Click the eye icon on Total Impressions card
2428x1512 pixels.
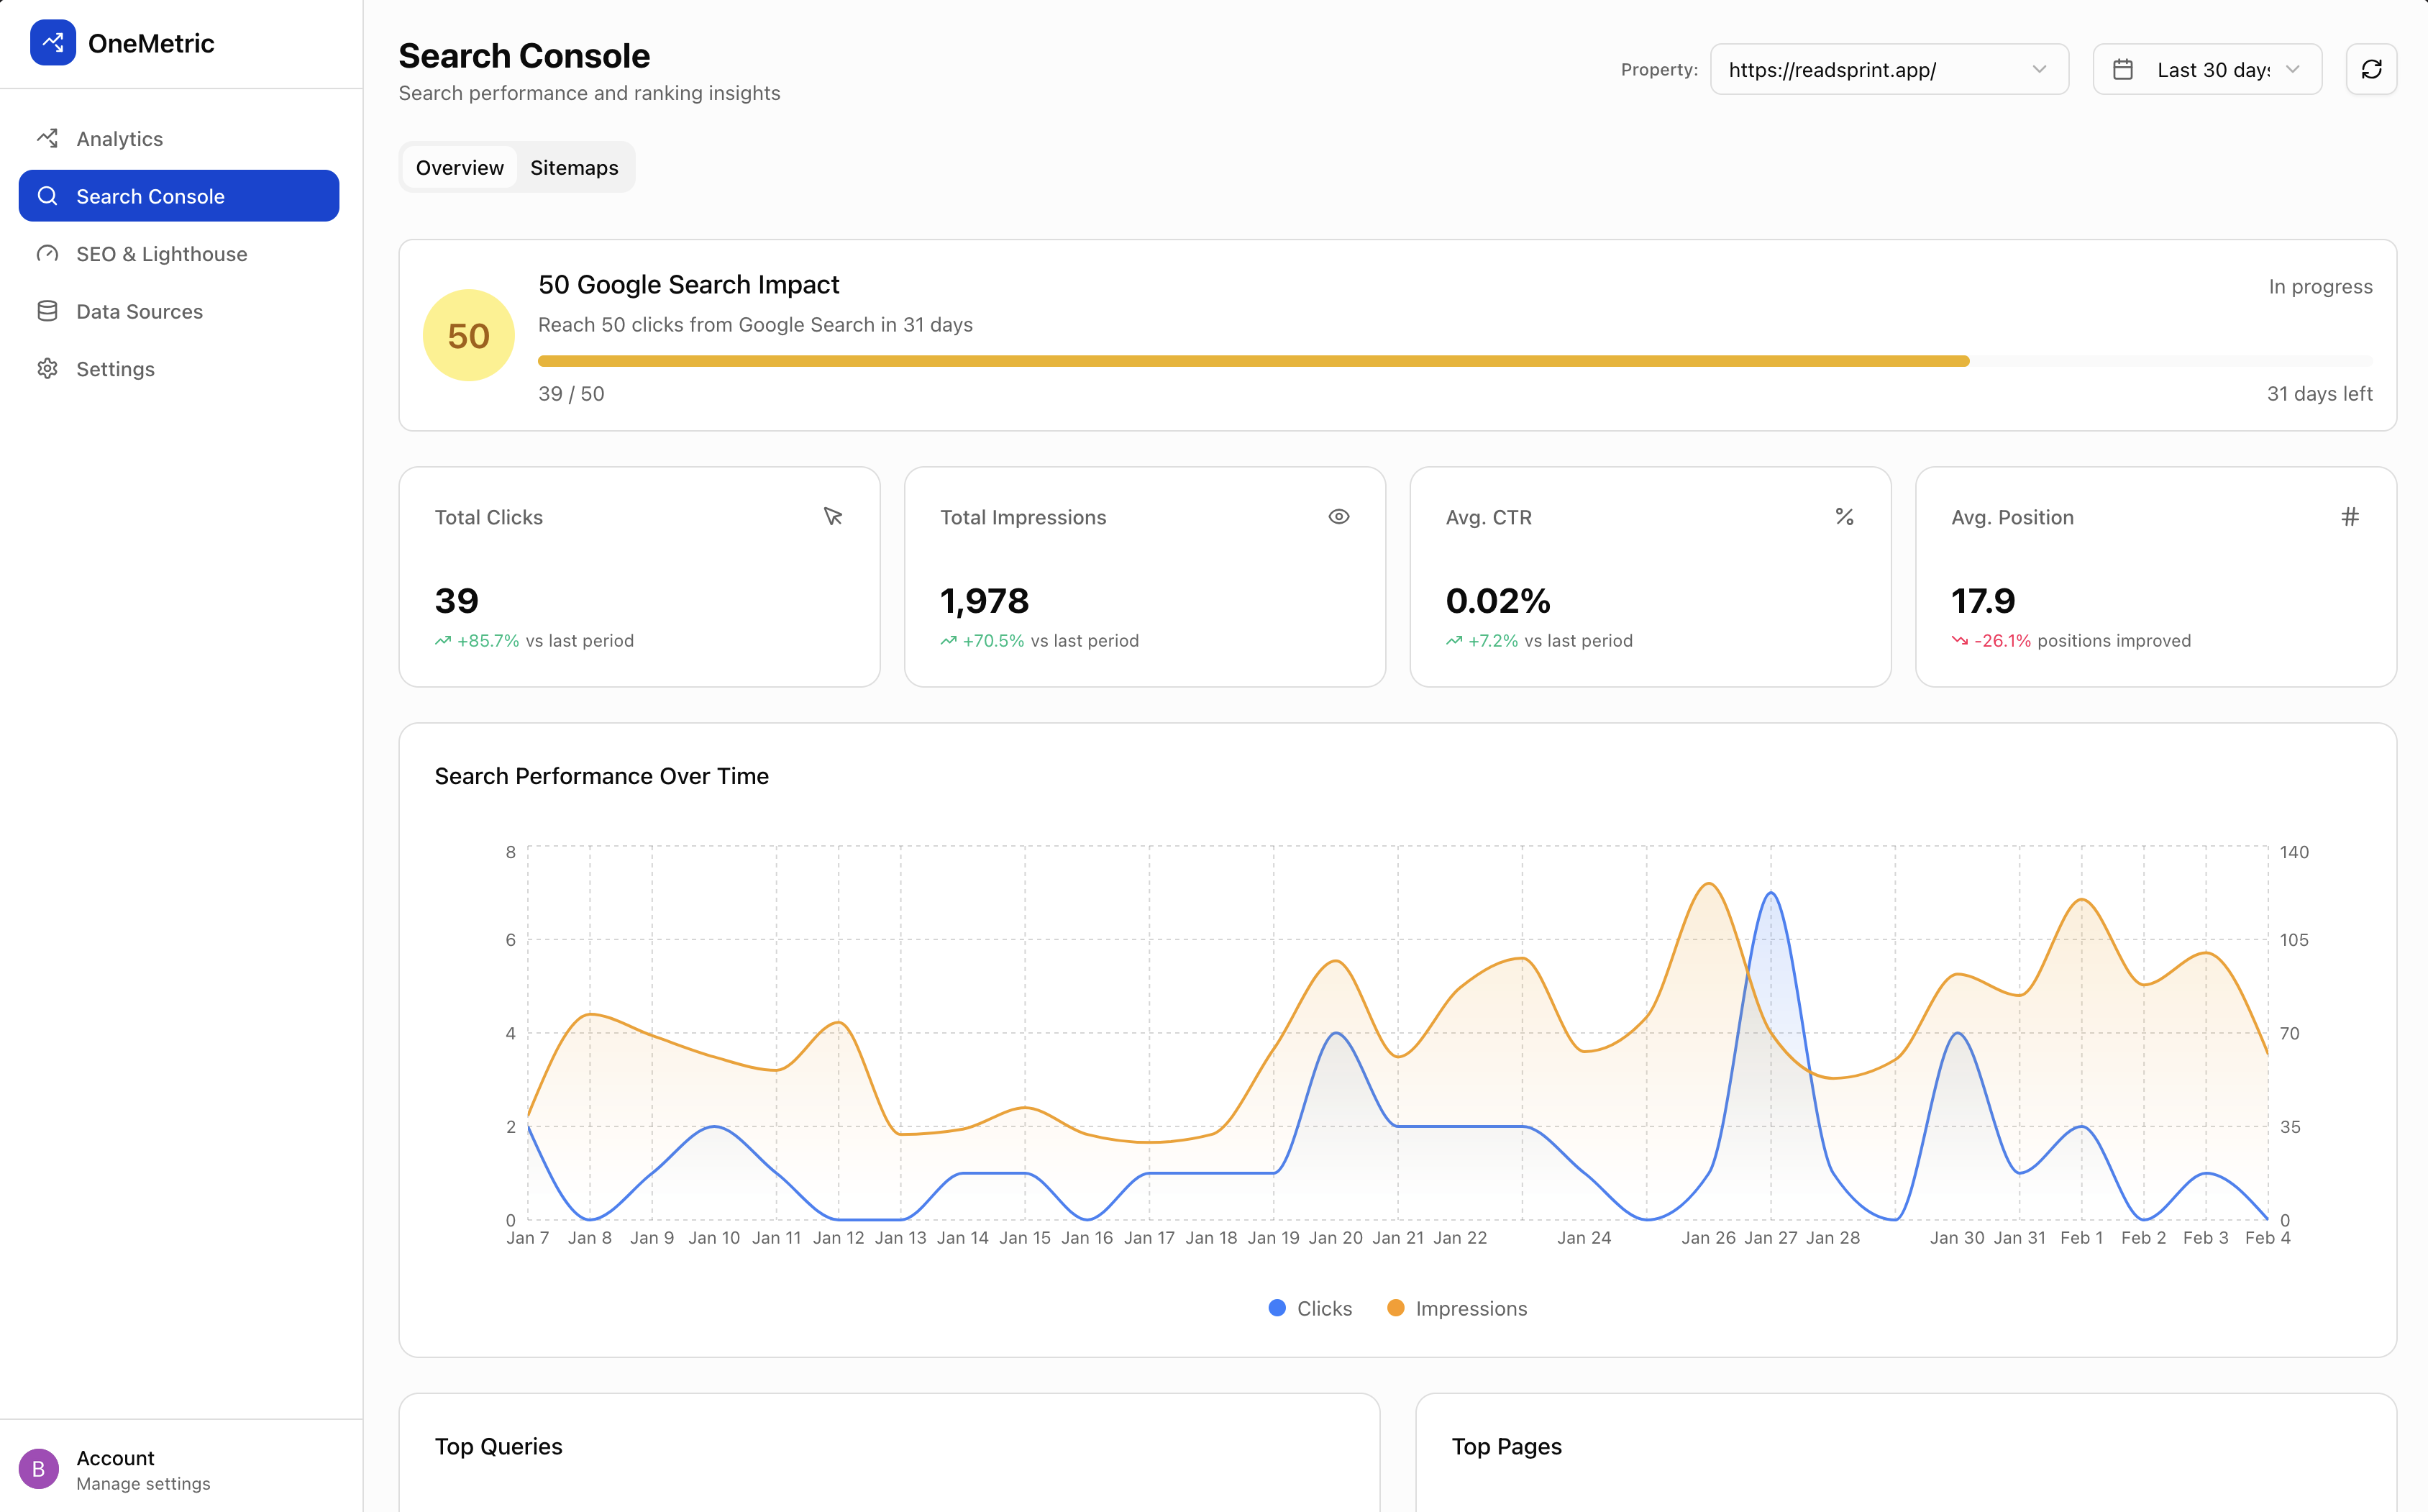point(1339,517)
